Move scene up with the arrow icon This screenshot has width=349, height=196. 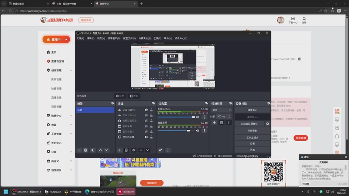click(100, 150)
